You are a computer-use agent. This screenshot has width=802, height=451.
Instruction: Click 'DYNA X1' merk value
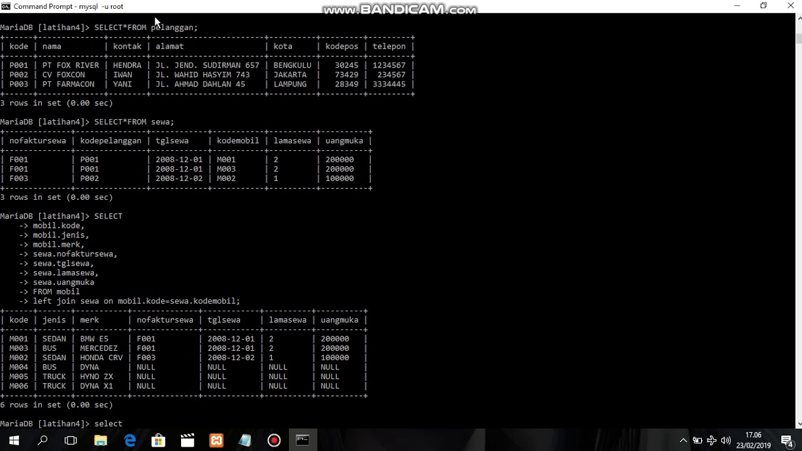pos(96,386)
